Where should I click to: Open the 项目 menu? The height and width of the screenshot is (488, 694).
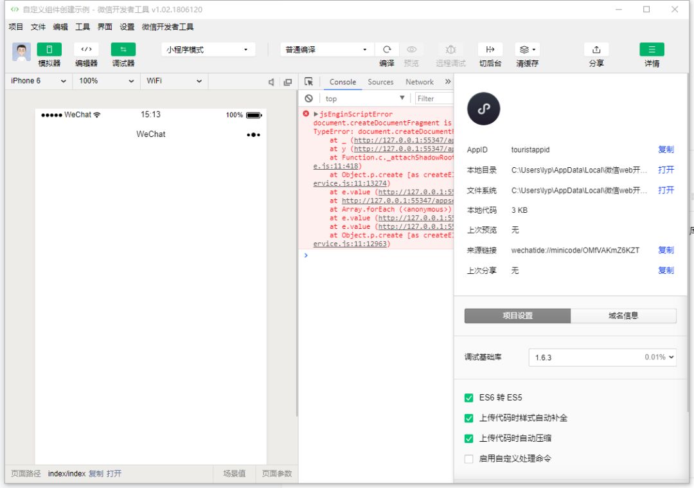click(x=15, y=27)
